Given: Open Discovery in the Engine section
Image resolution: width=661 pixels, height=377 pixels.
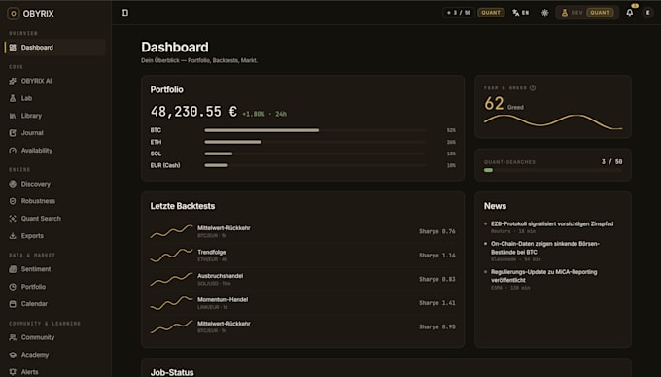Looking at the screenshot, I should click(x=54, y=184).
